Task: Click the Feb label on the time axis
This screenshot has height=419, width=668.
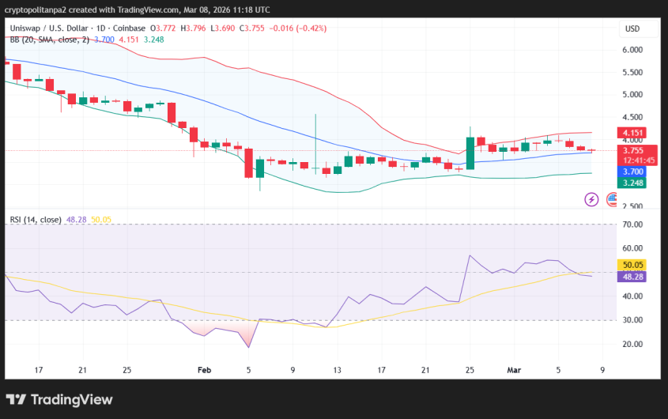Action: pyautogui.click(x=205, y=369)
